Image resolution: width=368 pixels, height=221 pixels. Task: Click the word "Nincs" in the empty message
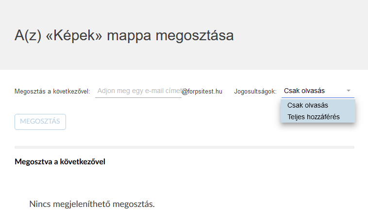coord(40,204)
